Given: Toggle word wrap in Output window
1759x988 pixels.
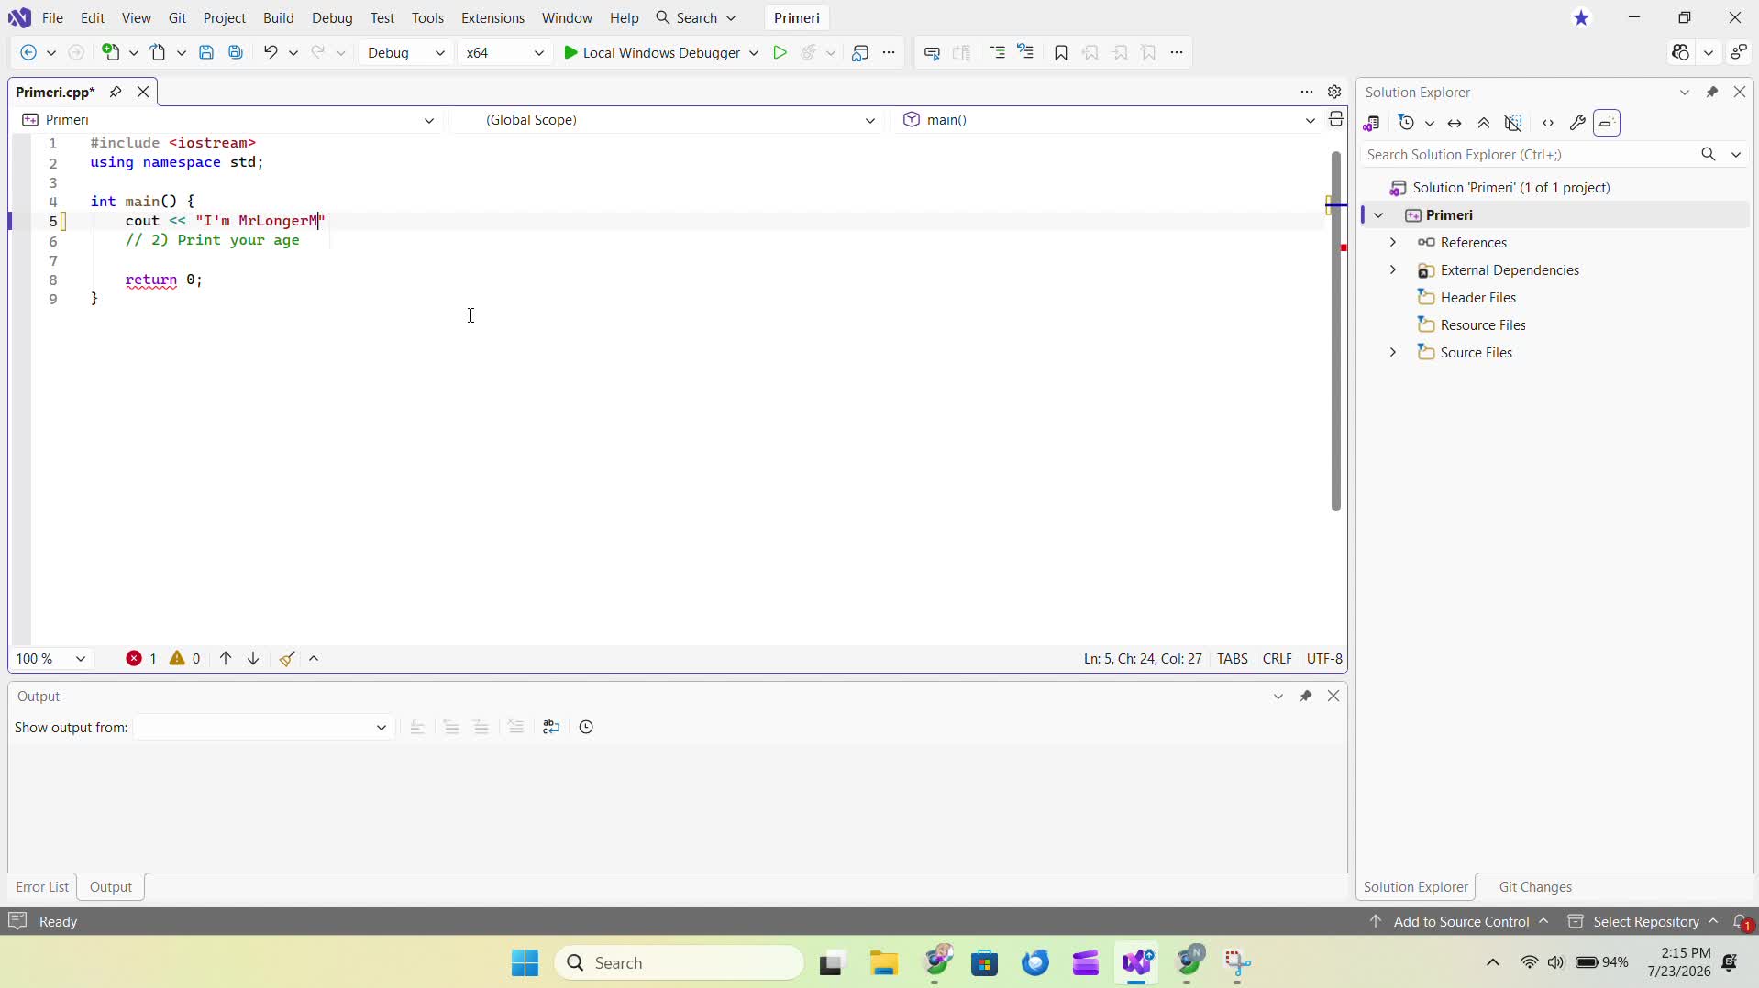Looking at the screenshot, I should click(551, 728).
